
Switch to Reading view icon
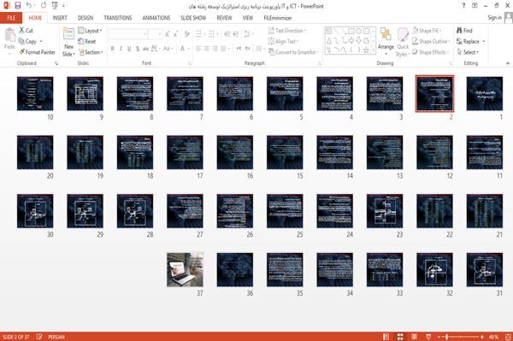[x=414, y=337]
